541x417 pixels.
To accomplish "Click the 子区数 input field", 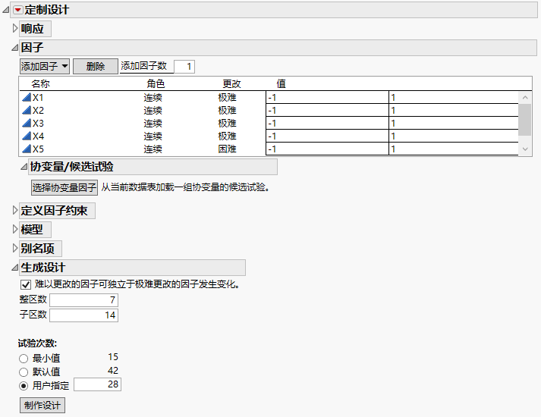I will (83, 315).
